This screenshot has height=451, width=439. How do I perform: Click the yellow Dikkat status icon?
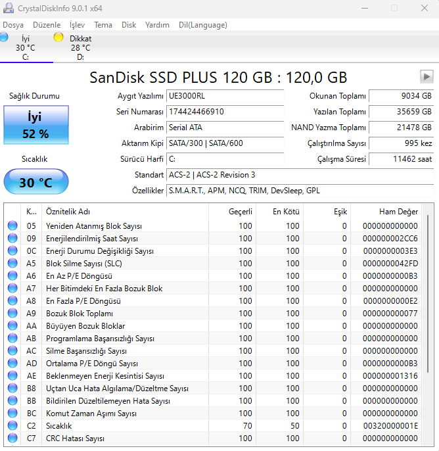pyautogui.click(x=58, y=37)
